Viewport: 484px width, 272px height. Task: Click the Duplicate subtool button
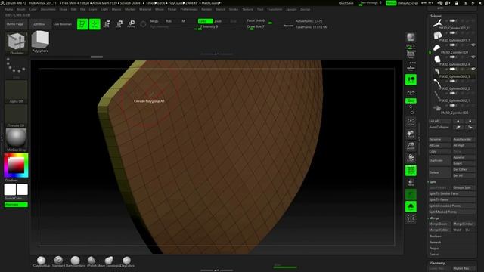point(439,160)
